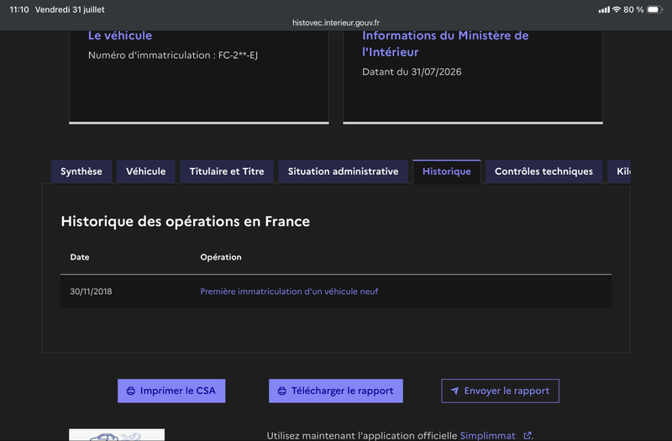
Task: Click the Le véhicule card heading
Action: (120, 35)
